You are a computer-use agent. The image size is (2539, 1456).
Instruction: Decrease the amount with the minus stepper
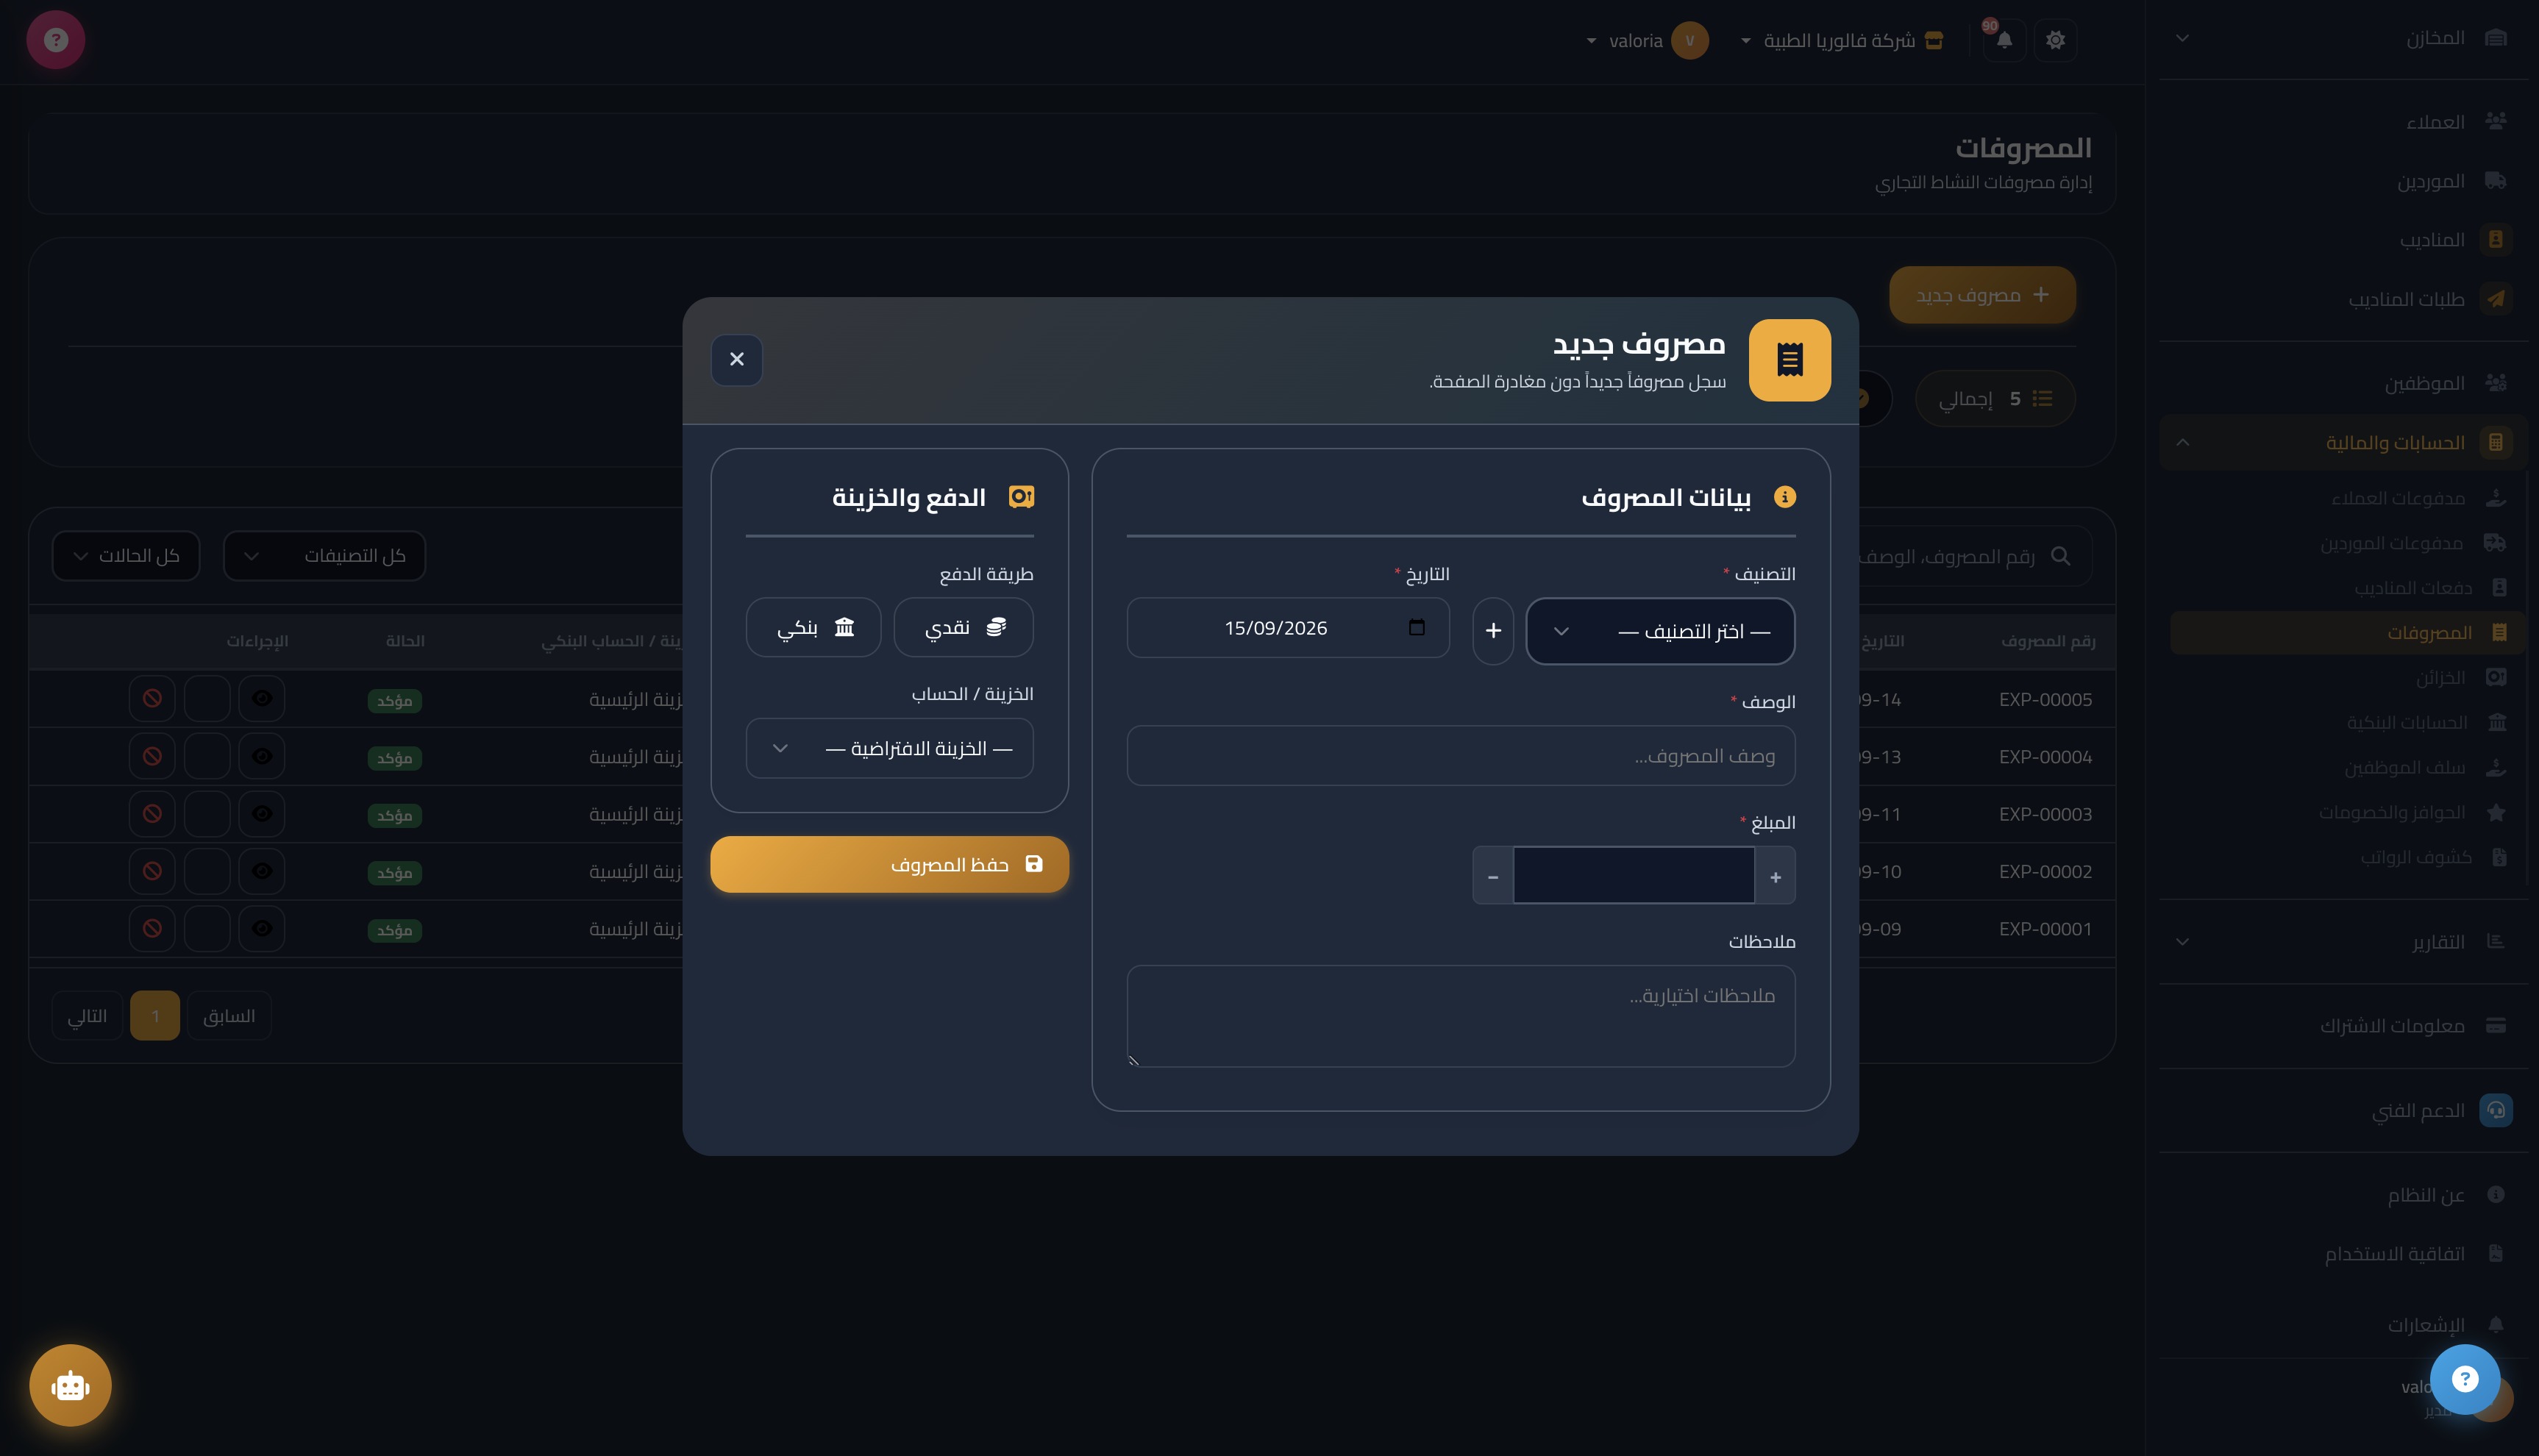(1493, 876)
